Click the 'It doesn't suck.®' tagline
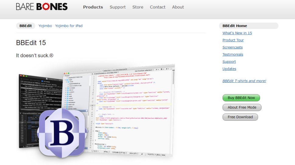The width and height of the screenshot is (295, 165). click(35, 55)
